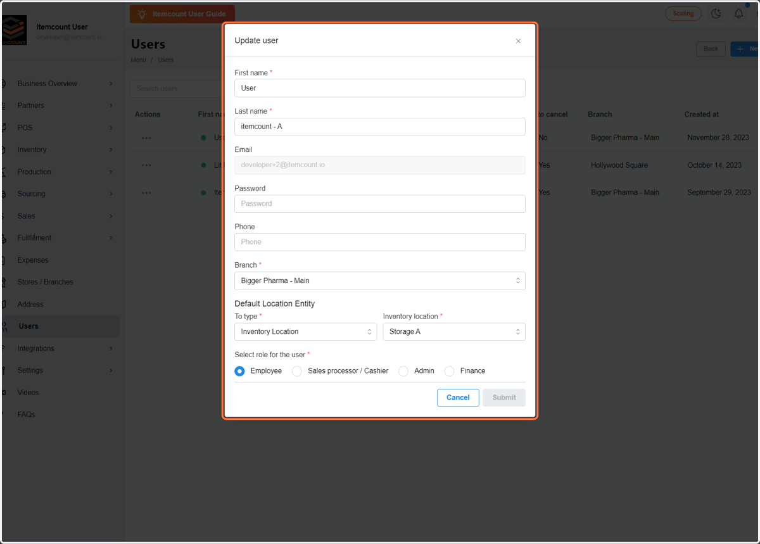760x544 pixels.
Task: Open actions menu for September 29, 2023 row
Action: coord(146,193)
